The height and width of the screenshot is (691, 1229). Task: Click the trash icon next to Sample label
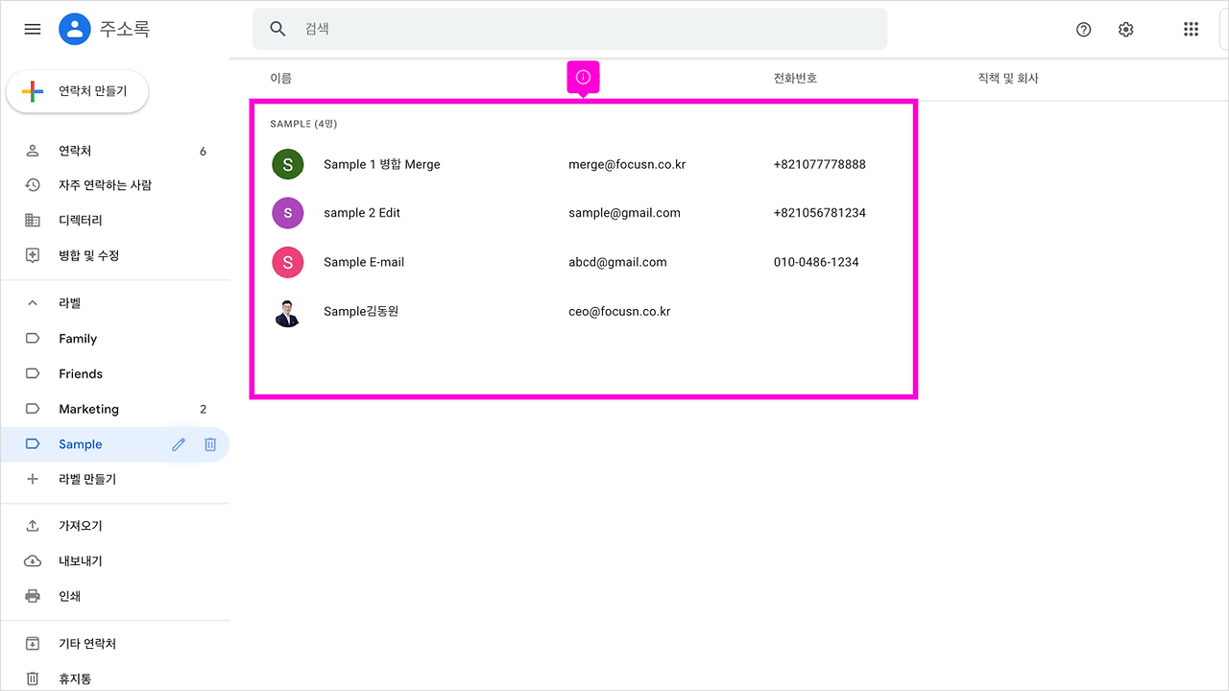click(210, 443)
